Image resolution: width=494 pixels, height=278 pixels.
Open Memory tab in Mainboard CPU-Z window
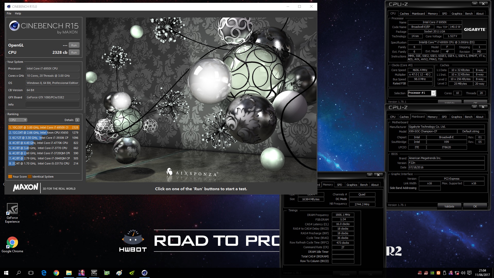click(433, 117)
